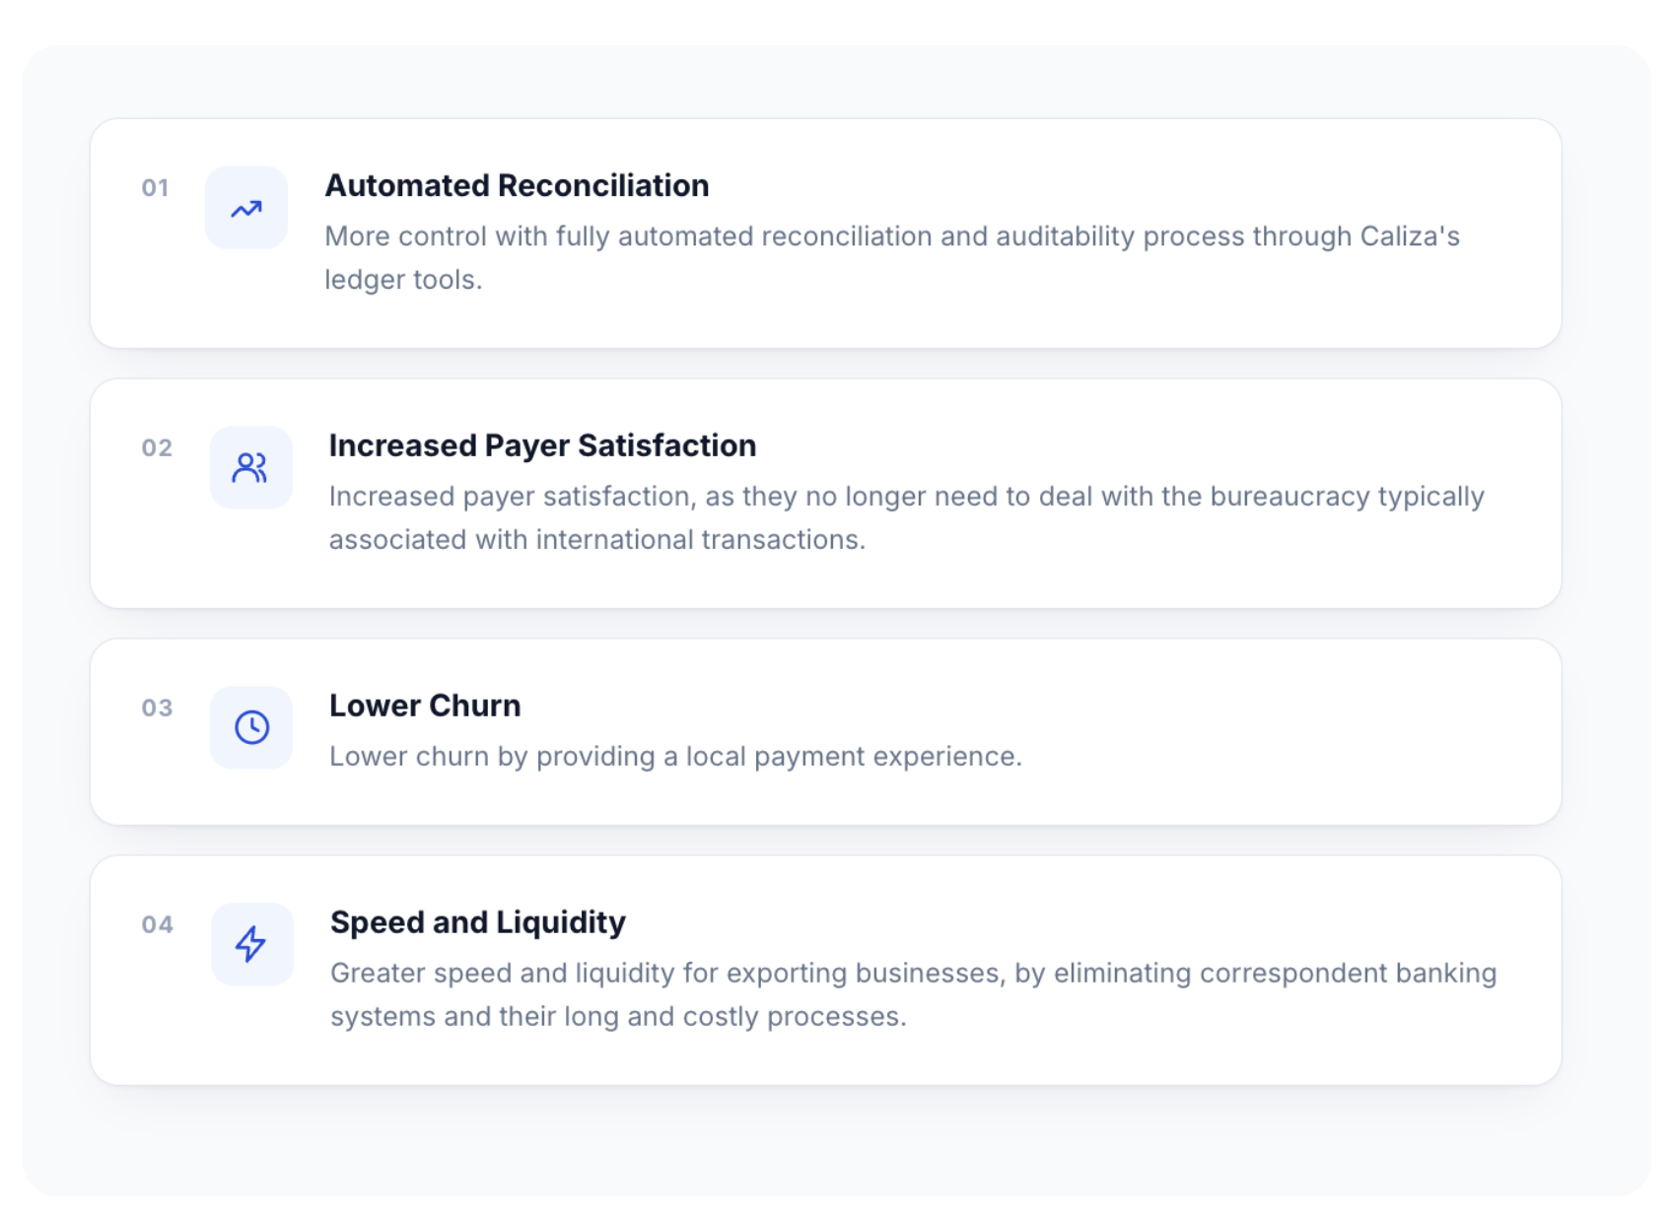Click the 03 number label
This screenshot has height=1218, width=1672.
(157, 708)
